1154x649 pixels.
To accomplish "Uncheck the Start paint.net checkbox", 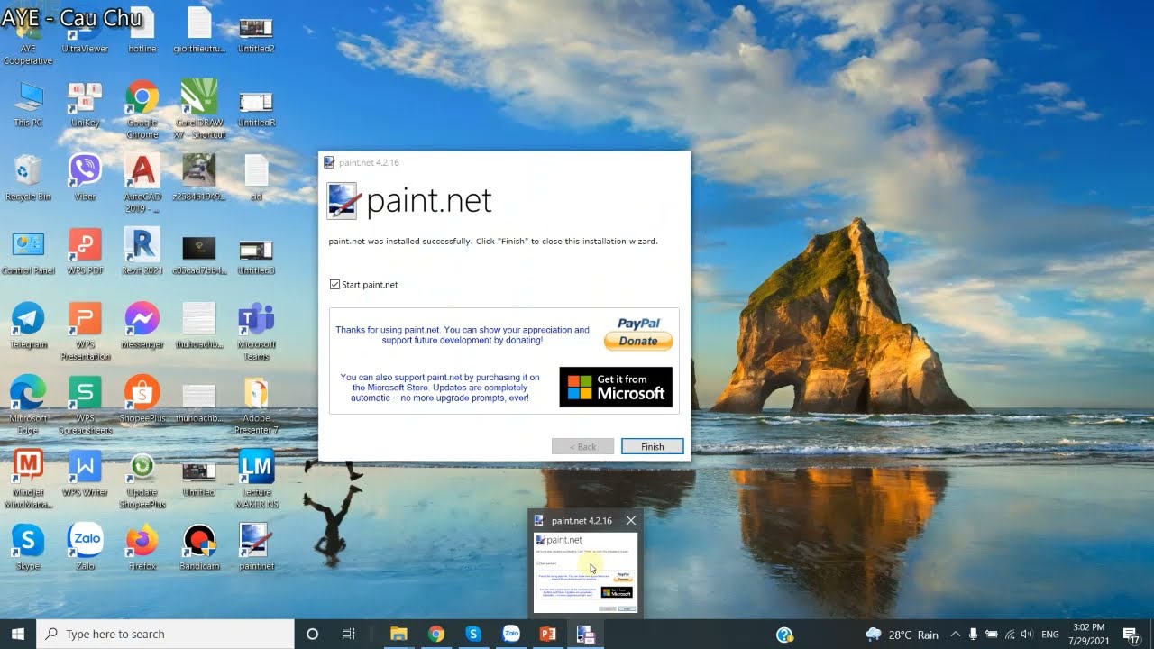I will tap(335, 285).
